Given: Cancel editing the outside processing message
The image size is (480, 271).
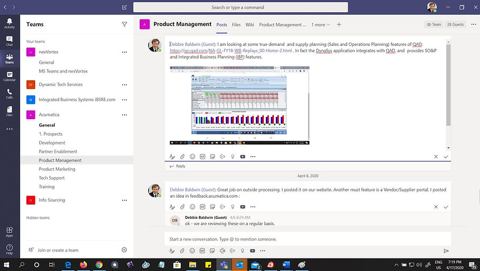Looking at the screenshot, I should (436, 207).
